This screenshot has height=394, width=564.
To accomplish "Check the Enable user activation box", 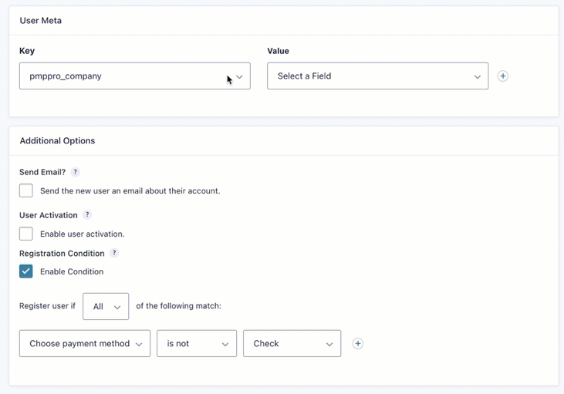I will pos(26,234).
